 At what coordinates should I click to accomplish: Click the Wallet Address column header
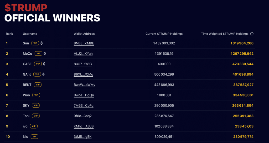click(x=84, y=34)
